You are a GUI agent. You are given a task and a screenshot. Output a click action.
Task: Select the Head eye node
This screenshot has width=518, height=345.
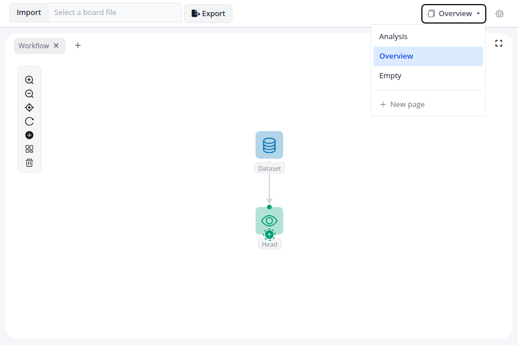coord(269,220)
